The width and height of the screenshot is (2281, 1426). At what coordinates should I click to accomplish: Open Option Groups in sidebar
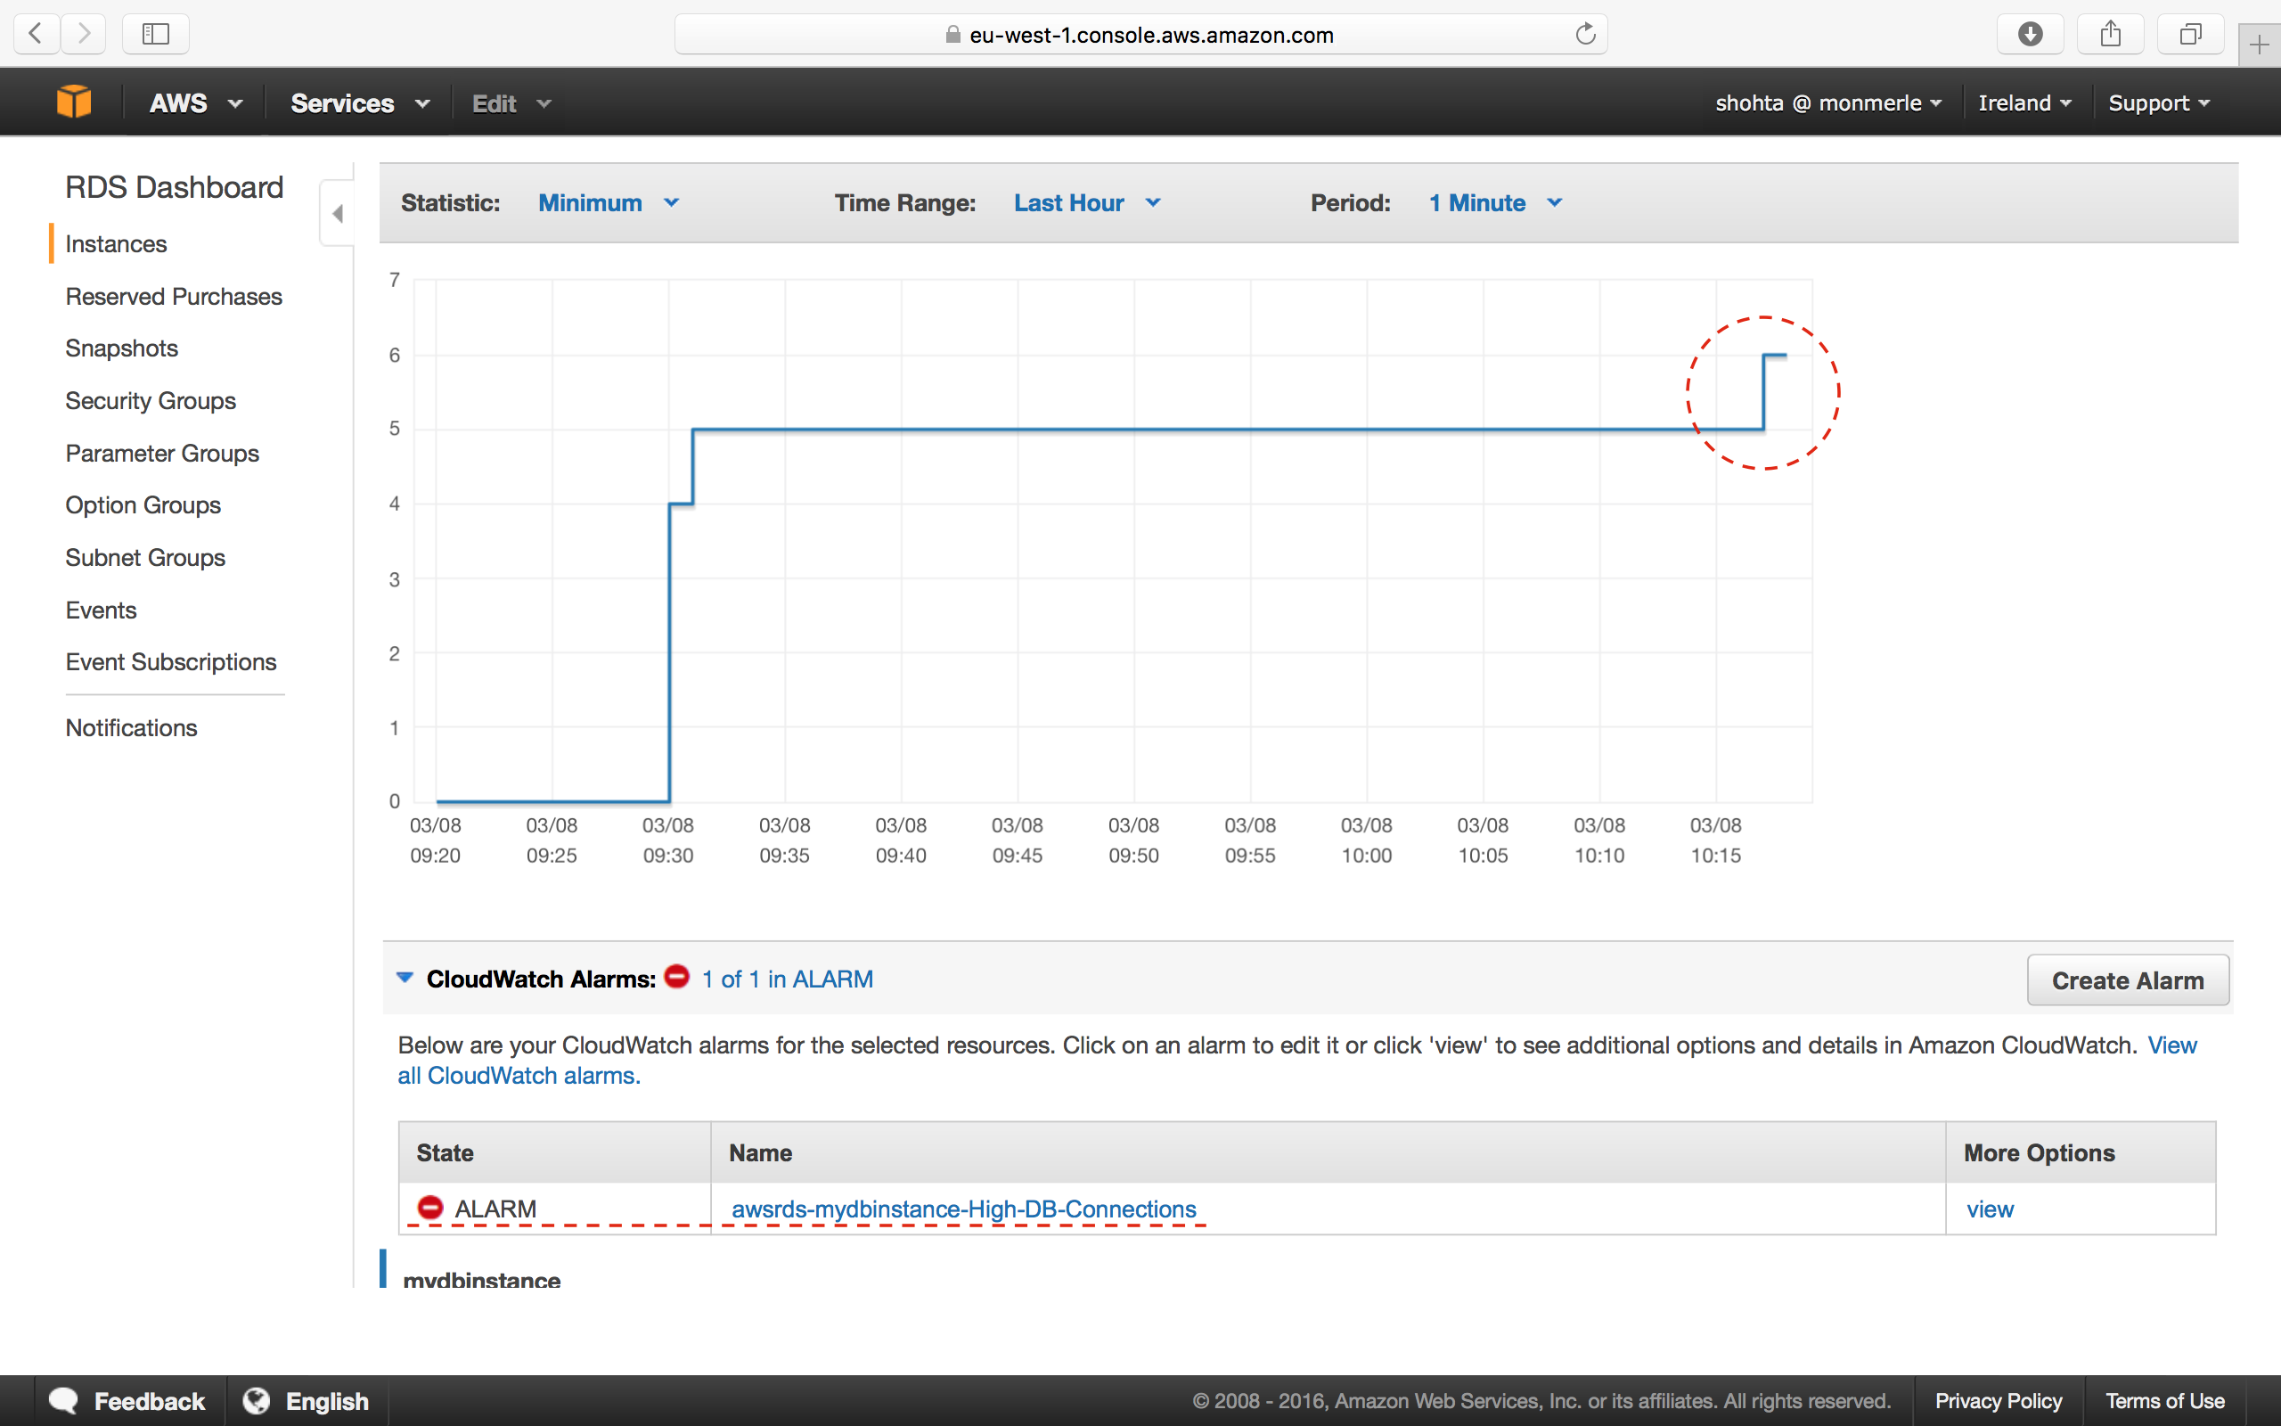point(143,504)
